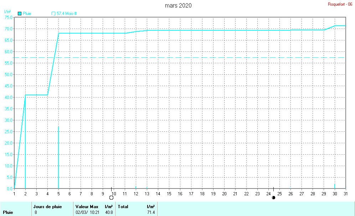Image resolution: width=355 pixels, height=216 pixels.
Task: Click the new moon symbol near day 24
Action: click(x=273, y=198)
